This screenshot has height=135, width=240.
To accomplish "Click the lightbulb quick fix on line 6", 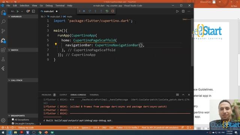I will pos(56,44).
